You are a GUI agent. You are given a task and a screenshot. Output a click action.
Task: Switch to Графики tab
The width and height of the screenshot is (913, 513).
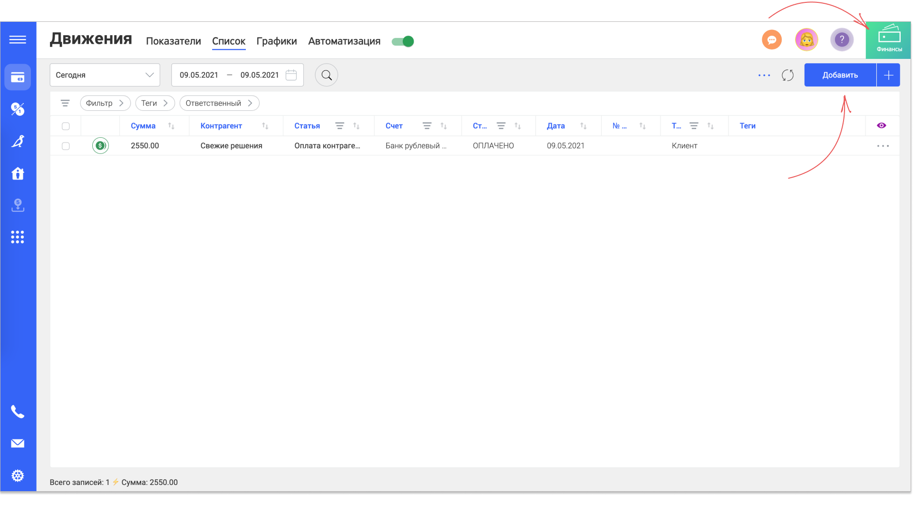277,41
